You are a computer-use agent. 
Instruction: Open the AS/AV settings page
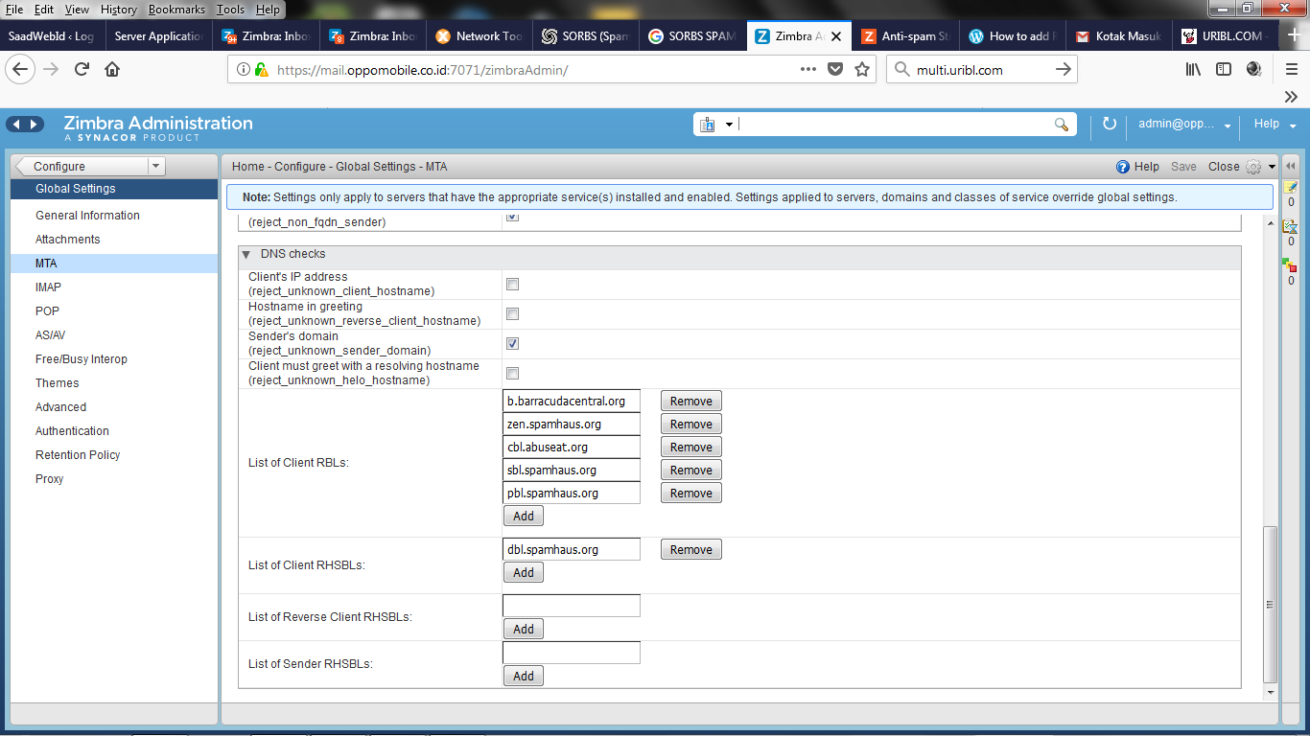(51, 335)
